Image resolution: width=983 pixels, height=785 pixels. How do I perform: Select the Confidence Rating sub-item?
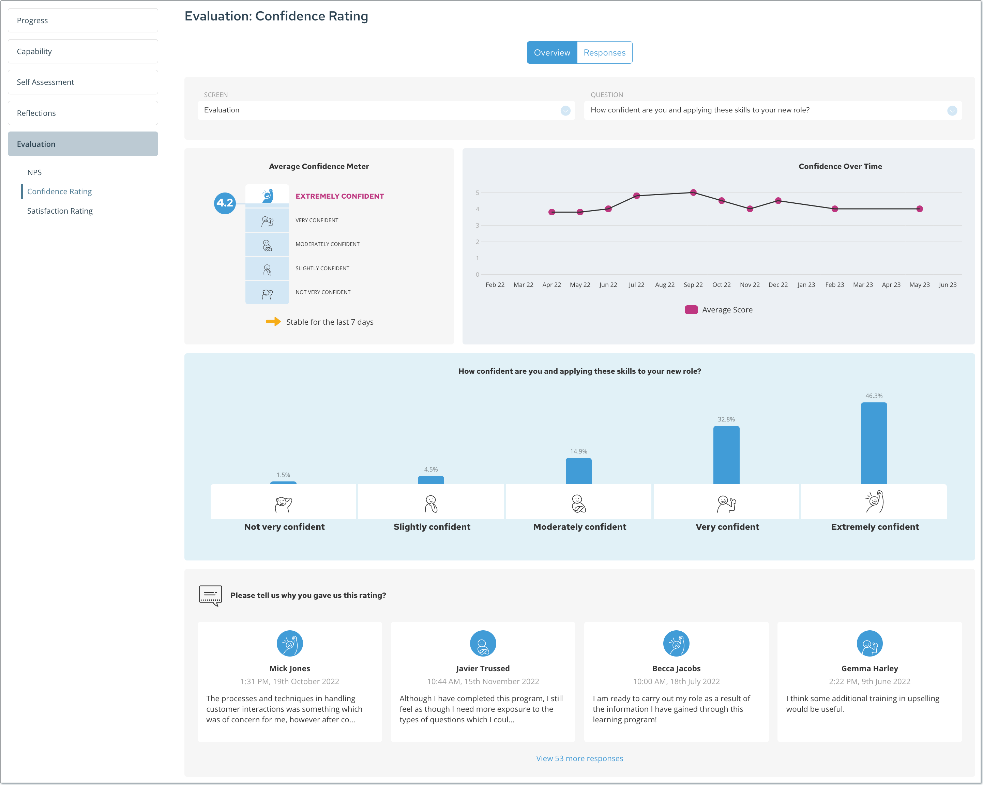[59, 191]
